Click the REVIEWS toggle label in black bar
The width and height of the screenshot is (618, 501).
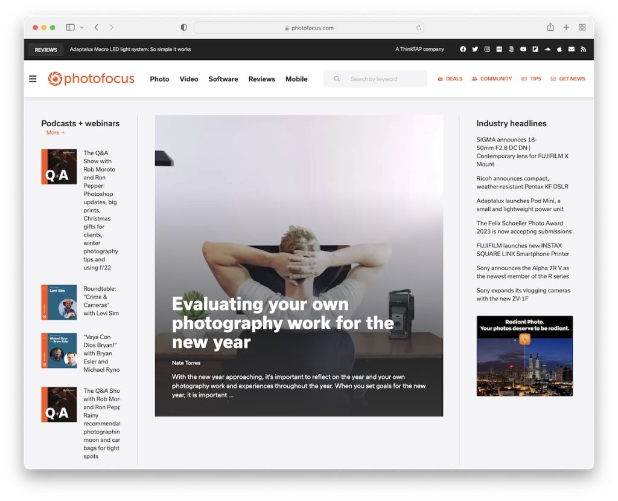45,50
